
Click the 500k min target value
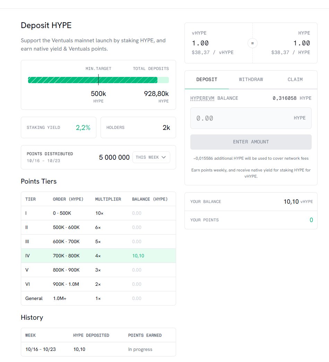pyautogui.click(x=98, y=94)
